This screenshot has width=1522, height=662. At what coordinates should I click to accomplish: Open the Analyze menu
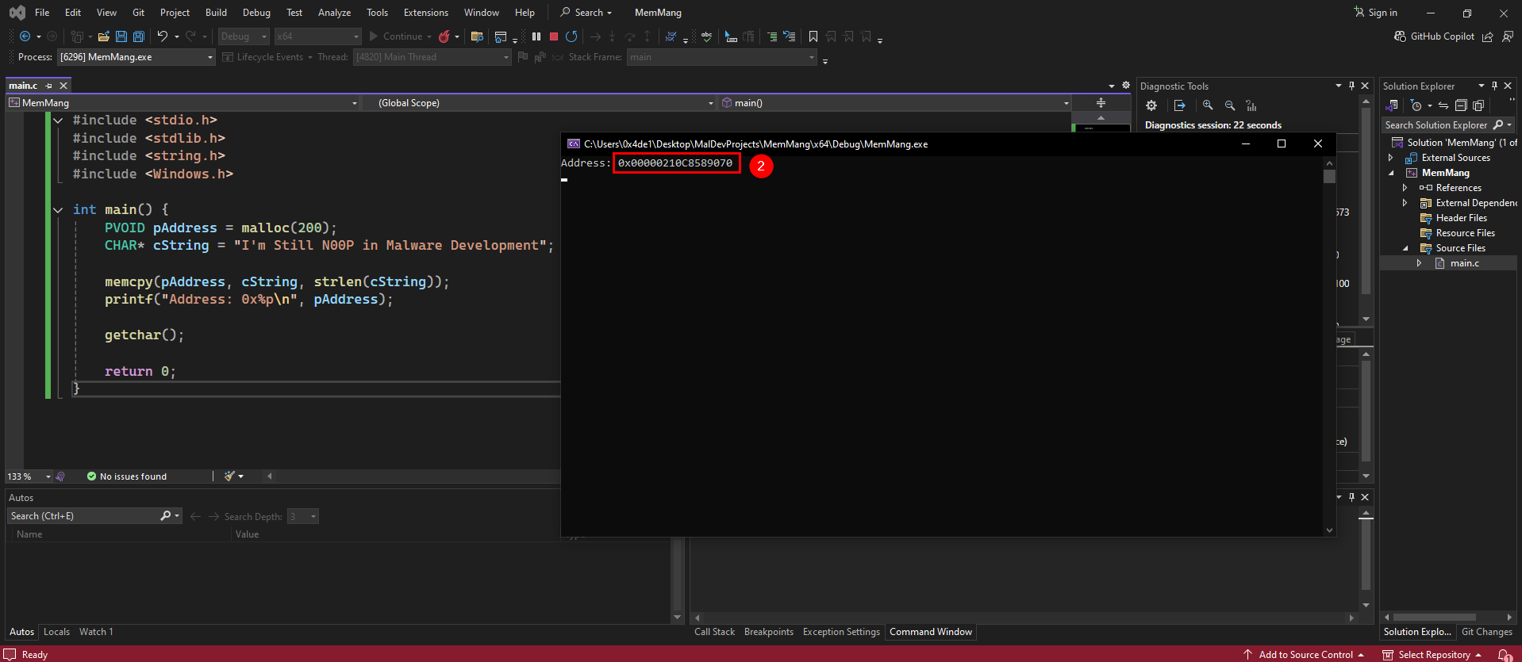pos(334,13)
